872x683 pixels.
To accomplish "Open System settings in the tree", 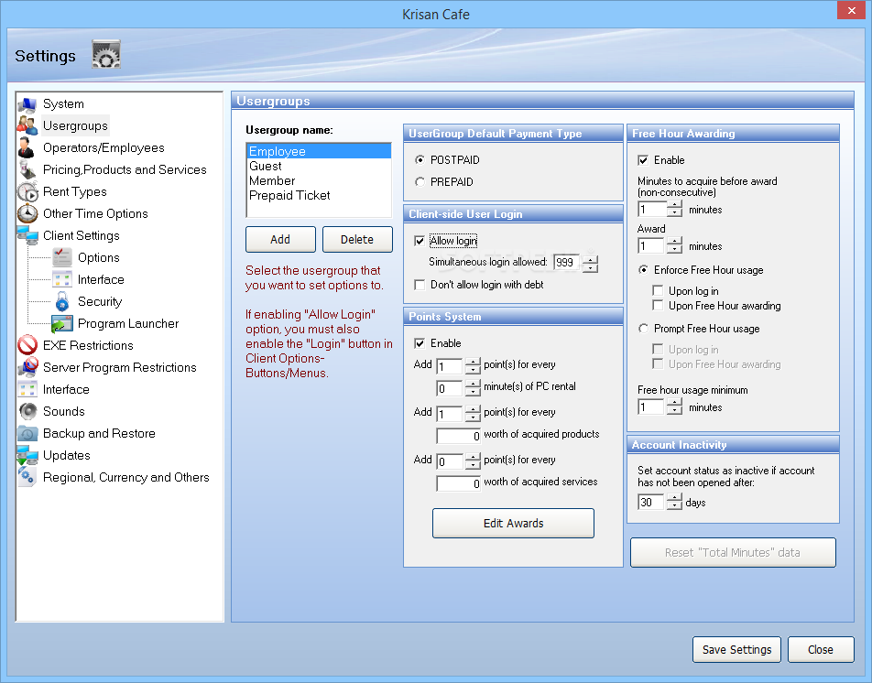I will coord(63,104).
